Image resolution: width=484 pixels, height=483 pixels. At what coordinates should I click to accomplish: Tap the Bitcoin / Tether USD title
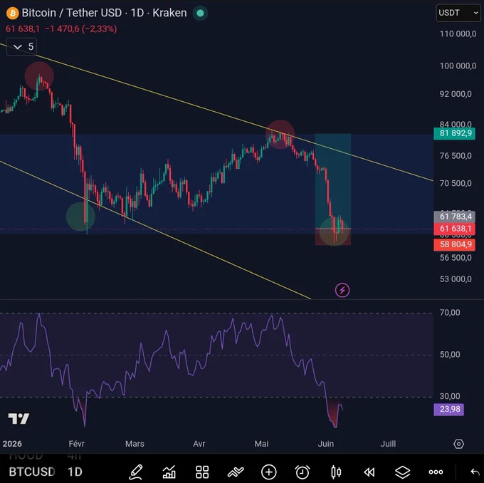[72, 13]
